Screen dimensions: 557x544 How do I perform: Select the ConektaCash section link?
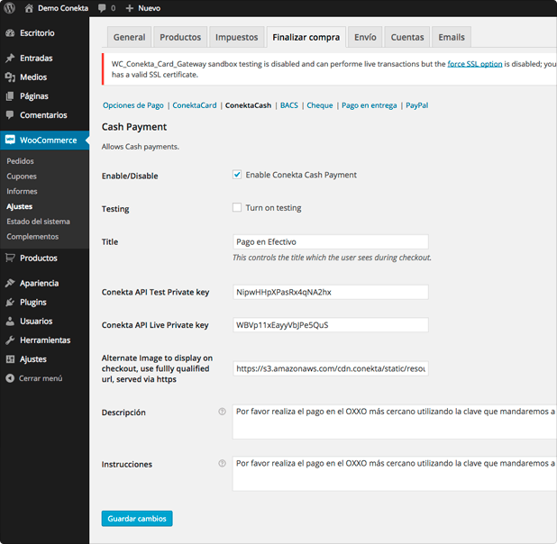[248, 105]
